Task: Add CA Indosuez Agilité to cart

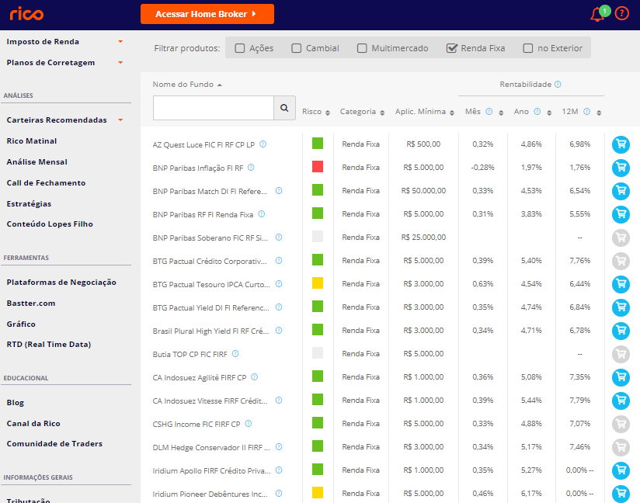Action: tap(621, 377)
